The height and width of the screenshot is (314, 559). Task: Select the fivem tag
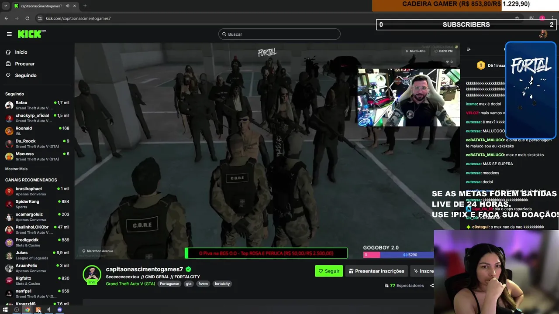[x=203, y=283]
